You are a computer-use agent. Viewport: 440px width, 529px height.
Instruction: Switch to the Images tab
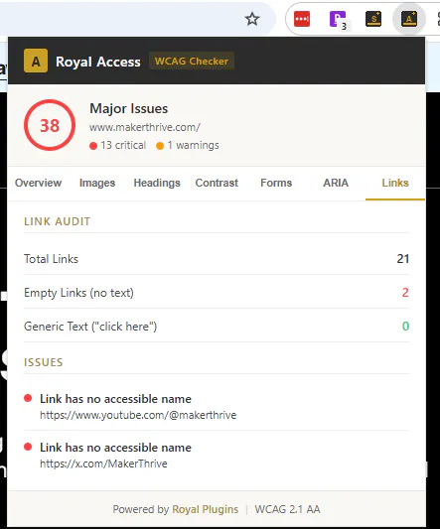[x=97, y=183]
